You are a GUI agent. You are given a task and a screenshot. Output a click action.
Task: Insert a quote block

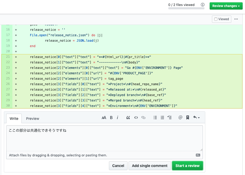click(128, 118)
